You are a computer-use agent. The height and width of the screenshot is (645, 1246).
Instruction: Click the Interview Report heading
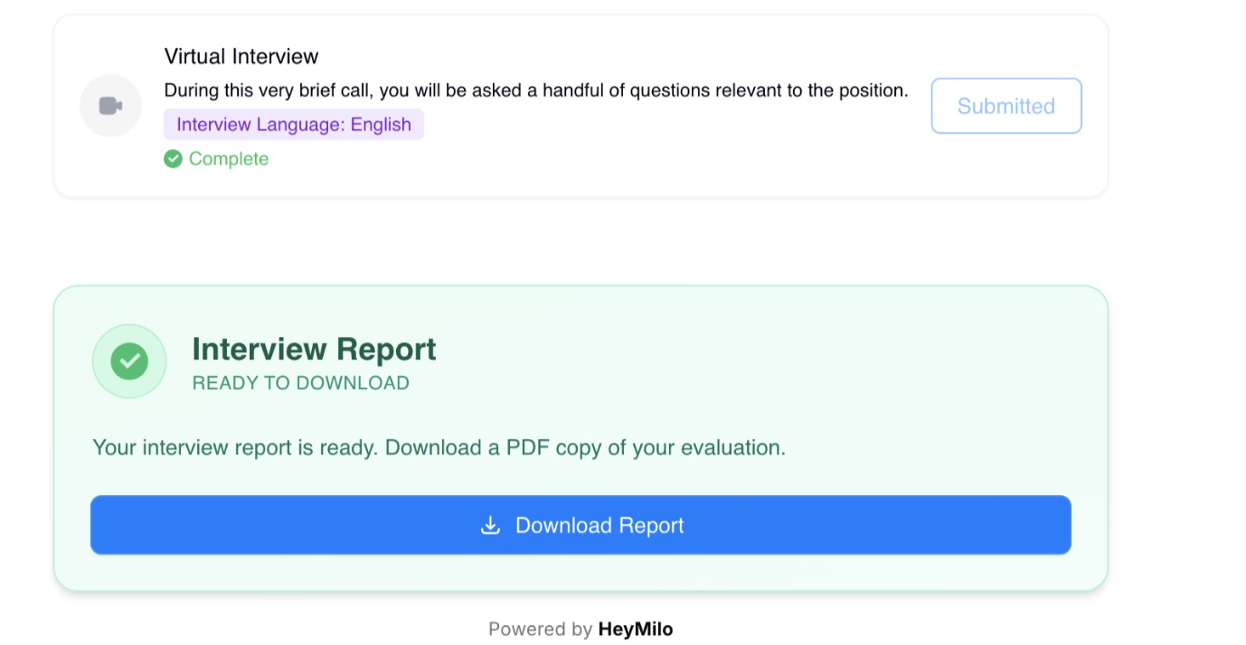(314, 349)
